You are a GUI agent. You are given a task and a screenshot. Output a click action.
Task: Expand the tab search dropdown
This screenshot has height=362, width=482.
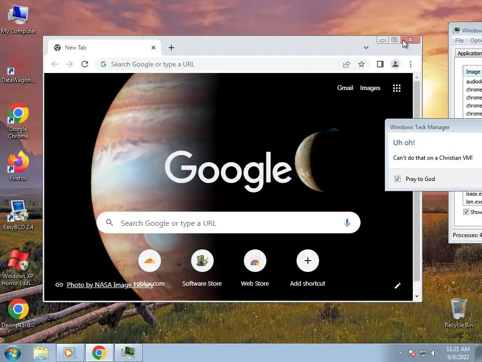coord(366,48)
